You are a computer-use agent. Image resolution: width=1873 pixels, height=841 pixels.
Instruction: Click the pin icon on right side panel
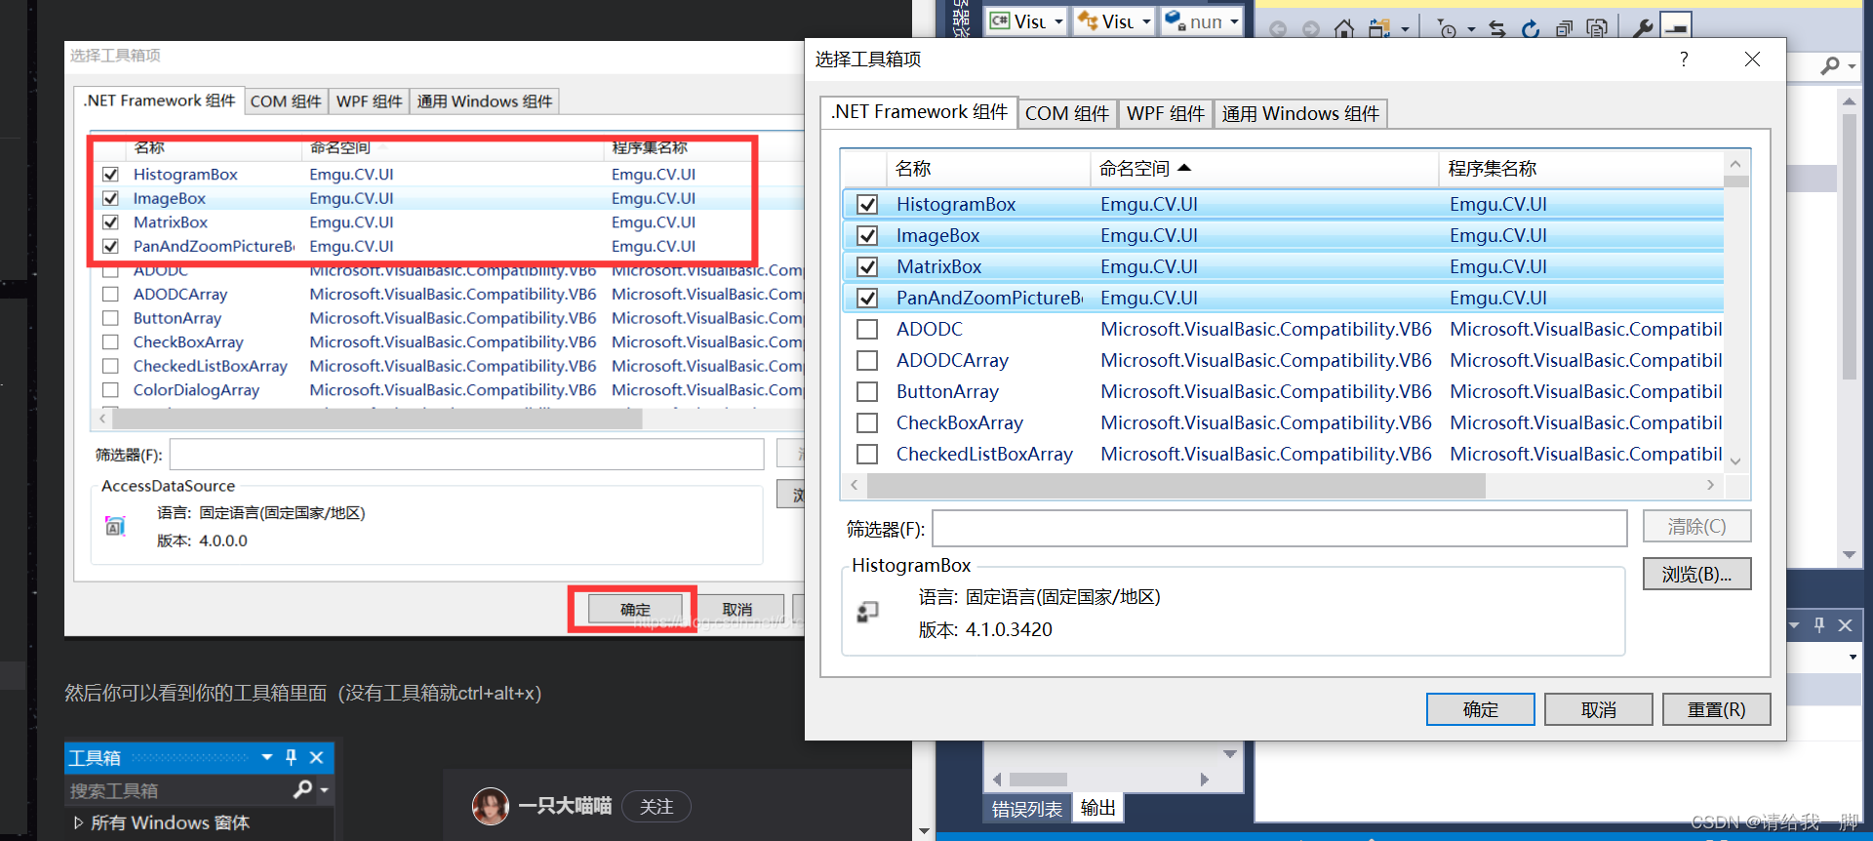[x=1819, y=625]
